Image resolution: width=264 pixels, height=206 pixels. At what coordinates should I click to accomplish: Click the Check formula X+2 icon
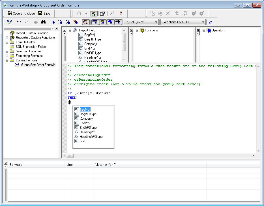9,22
